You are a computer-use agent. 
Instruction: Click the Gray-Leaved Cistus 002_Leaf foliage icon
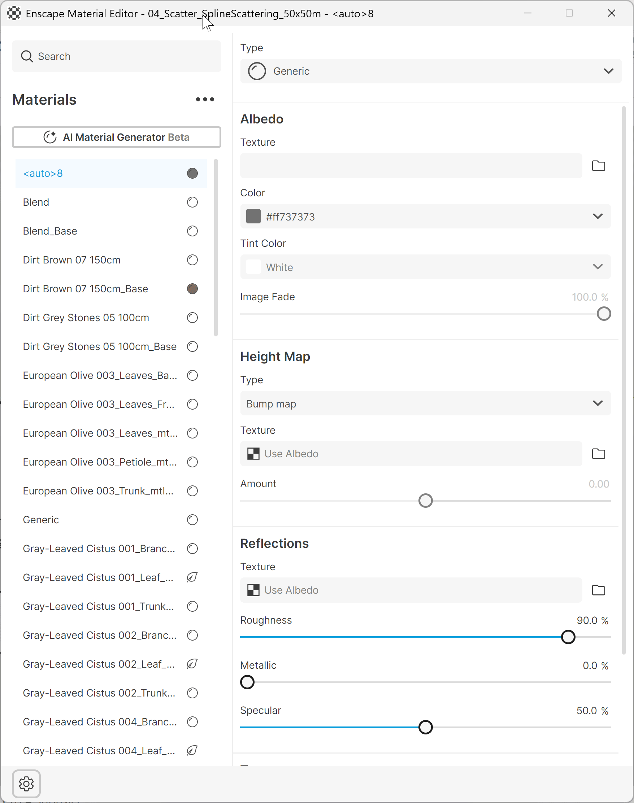point(192,664)
